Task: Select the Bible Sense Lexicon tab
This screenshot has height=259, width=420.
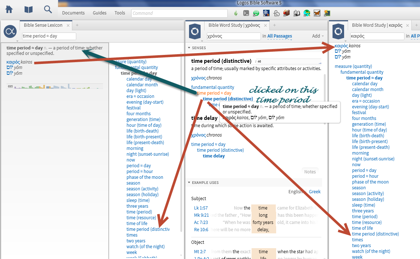Action: pos(43,25)
